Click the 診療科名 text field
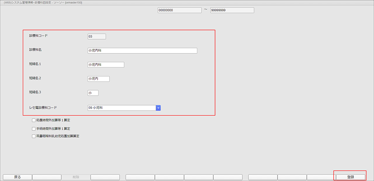The height and width of the screenshot is (181, 374). tap(142, 50)
